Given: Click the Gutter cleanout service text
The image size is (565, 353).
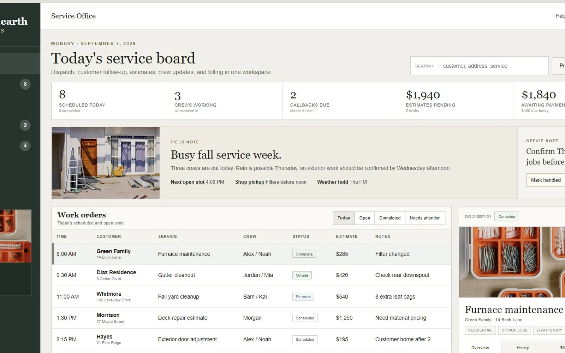Looking at the screenshot, I should coord(176,275).
